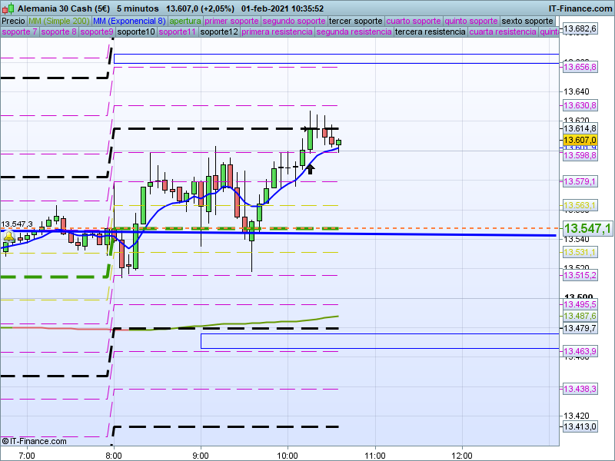The height and width of the screenshot is (461, 615).
Task: Open the Precio indicator label
Action: pyautogui.click(x=13, y=21)
